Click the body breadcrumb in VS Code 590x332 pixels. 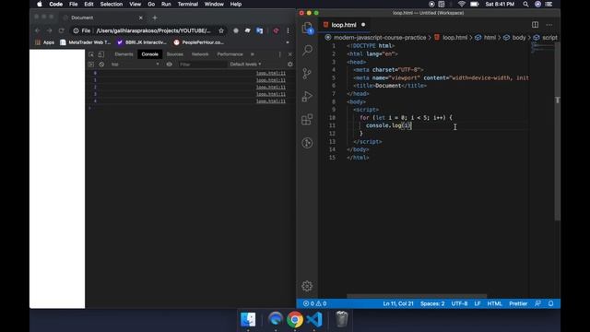point(514,38)
